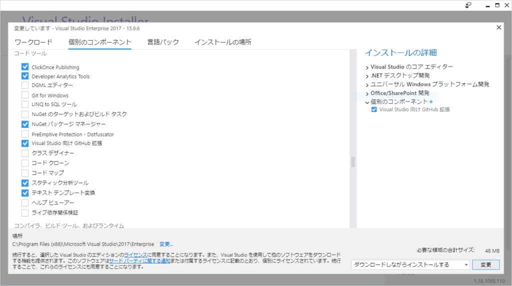This screenshot has width=512, height=286.
Task: Open ライセンス link
Action: tap(135, 254)
